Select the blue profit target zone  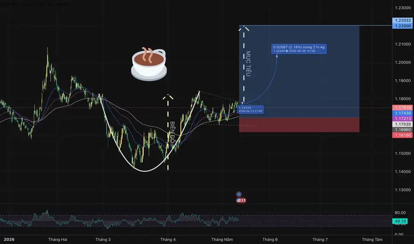pos(299,72)
